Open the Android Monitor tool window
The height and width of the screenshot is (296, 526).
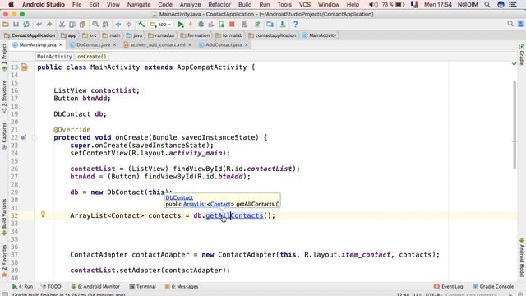[x=95, y=287]
